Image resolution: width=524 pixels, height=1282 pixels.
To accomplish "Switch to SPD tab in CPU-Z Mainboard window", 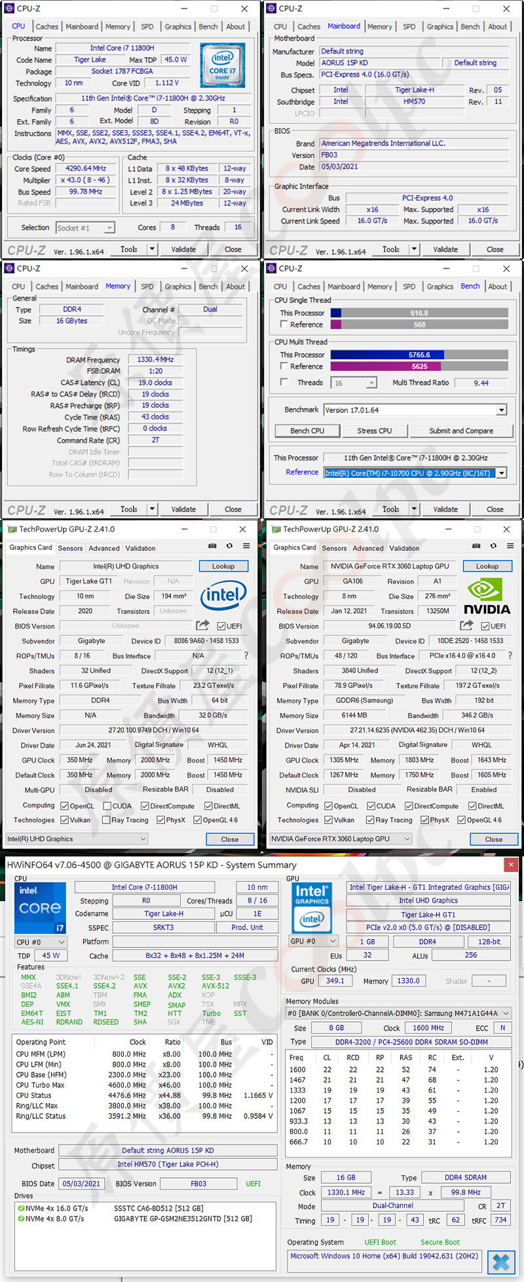I will click(409, 27).
